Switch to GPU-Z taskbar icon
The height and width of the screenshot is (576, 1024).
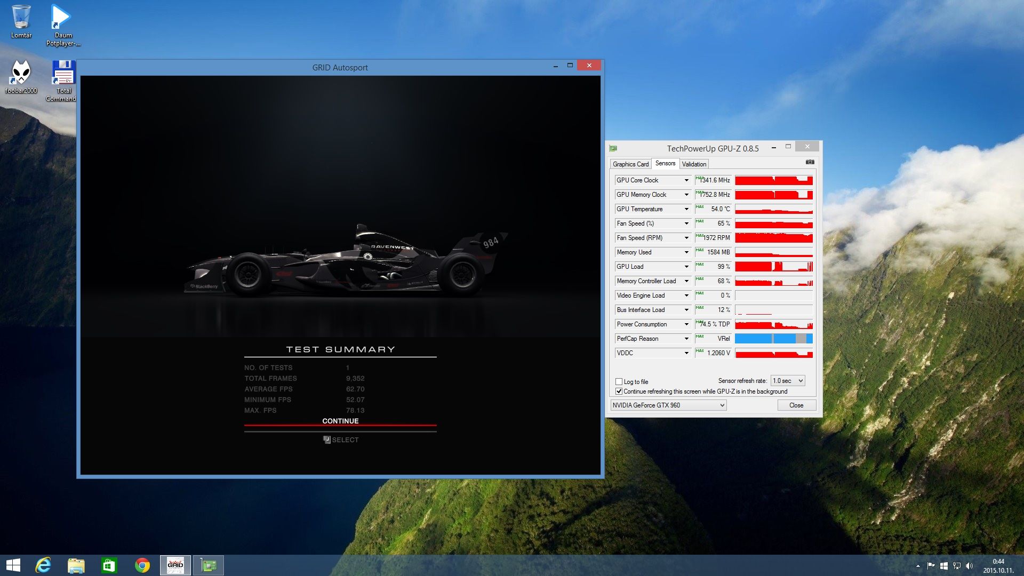209,565
